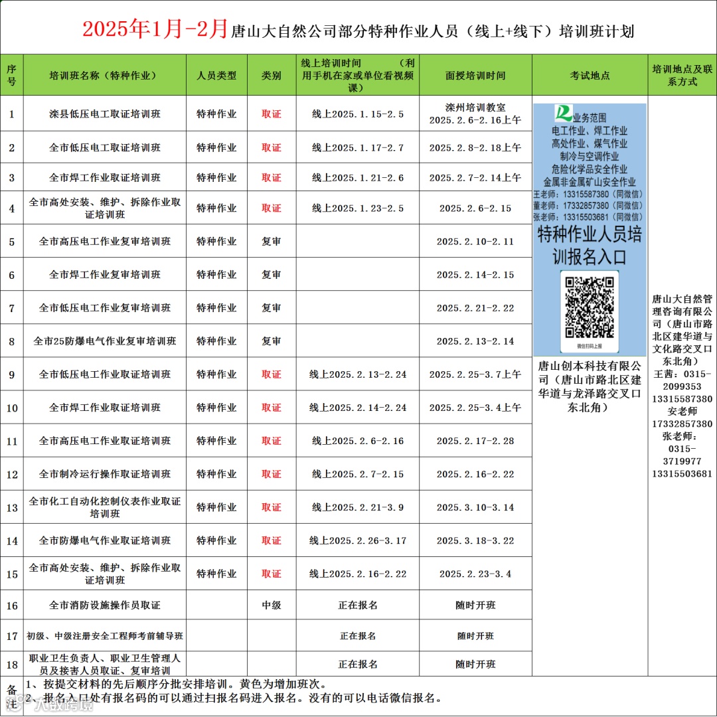Click "线上2025.2.13-2.24" cell
The height and width of the screenshot is (717, 717).
(358, 374)
